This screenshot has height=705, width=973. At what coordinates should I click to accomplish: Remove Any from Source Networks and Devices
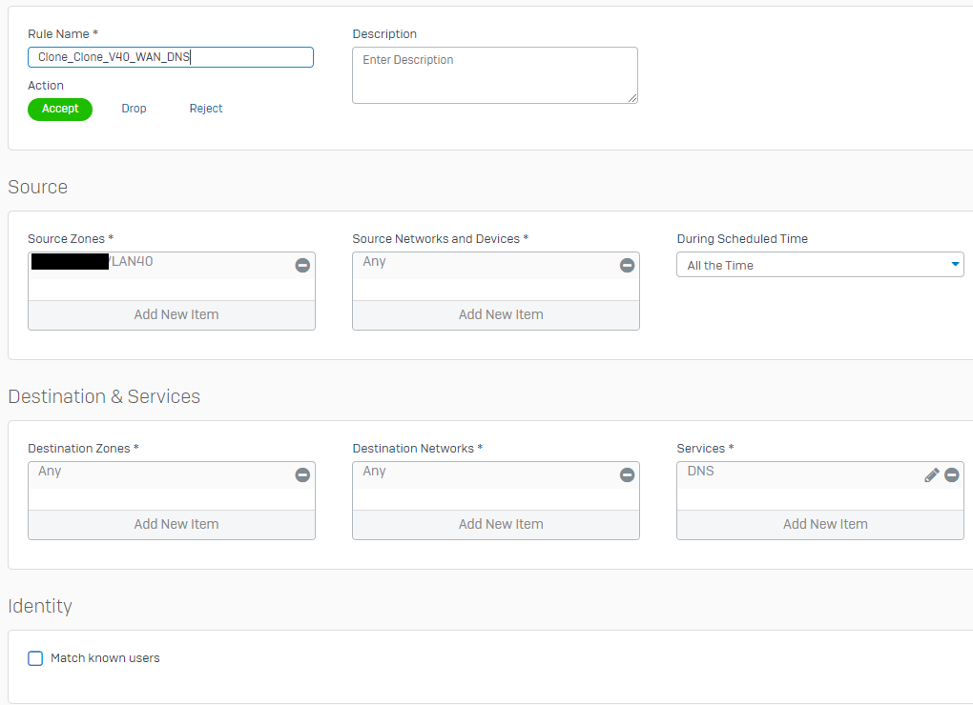[627, 266]
